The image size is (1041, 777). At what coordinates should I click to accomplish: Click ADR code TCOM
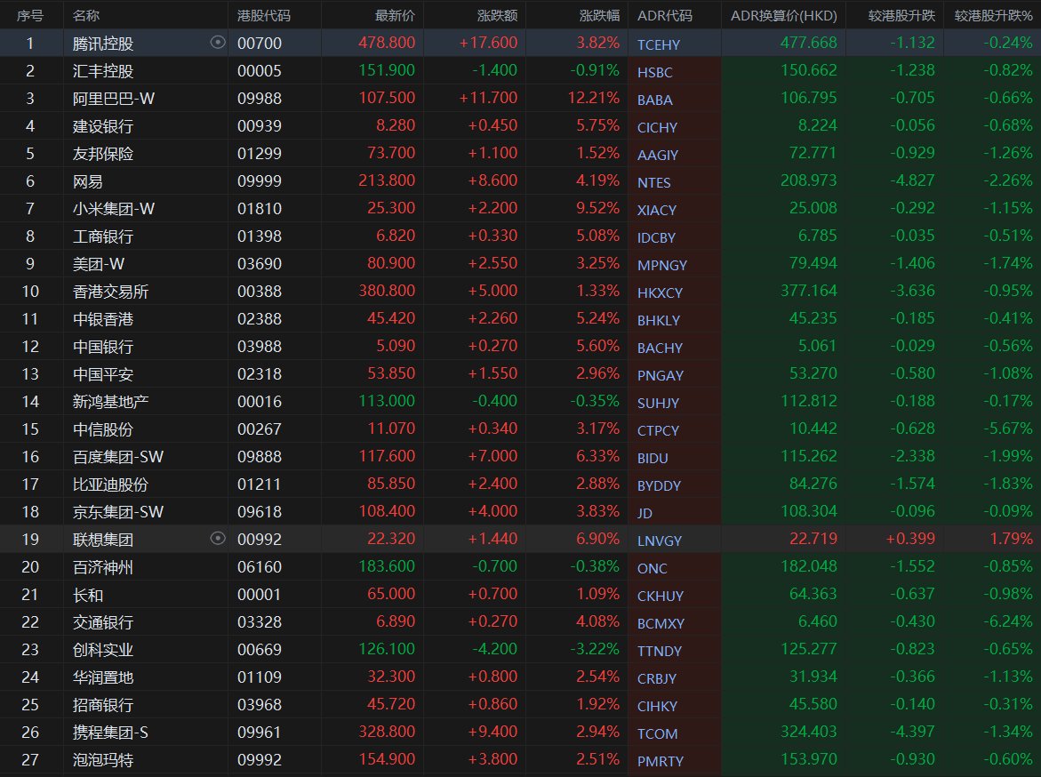point(657,733)
